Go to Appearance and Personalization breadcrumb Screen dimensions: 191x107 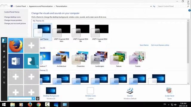click(x=41, y=6)
